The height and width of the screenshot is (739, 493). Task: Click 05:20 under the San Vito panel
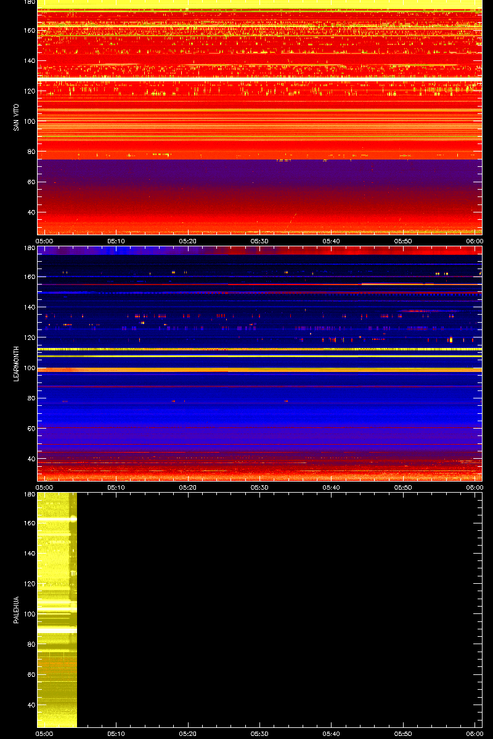(x=188, y=241)
